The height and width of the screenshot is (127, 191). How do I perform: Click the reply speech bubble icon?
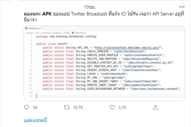point(26,107)
